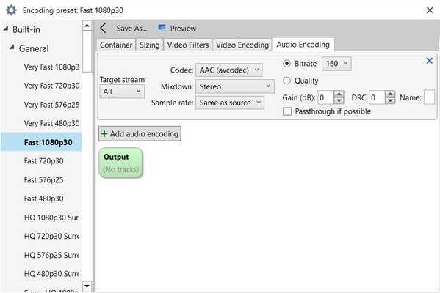
Task: Open the Codec dropdown
Action: click(229, 70)
